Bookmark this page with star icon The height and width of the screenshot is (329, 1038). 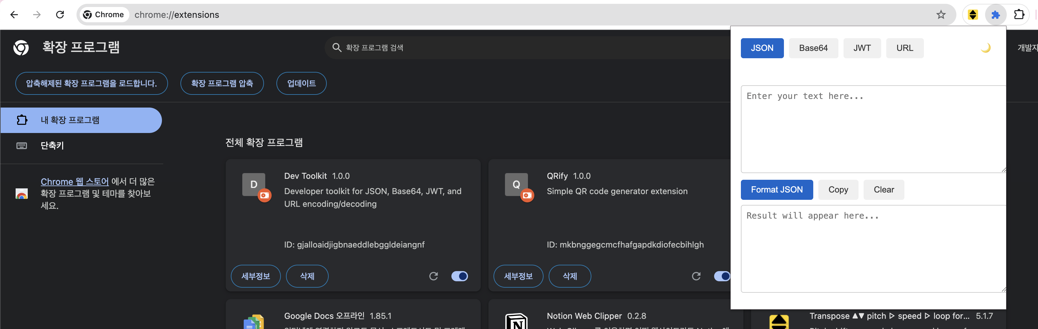tap(940, 15)
